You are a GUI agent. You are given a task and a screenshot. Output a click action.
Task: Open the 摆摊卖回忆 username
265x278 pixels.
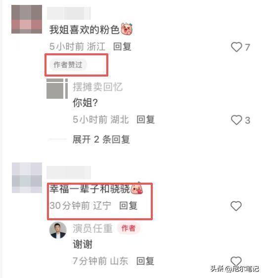coord(97,87)
